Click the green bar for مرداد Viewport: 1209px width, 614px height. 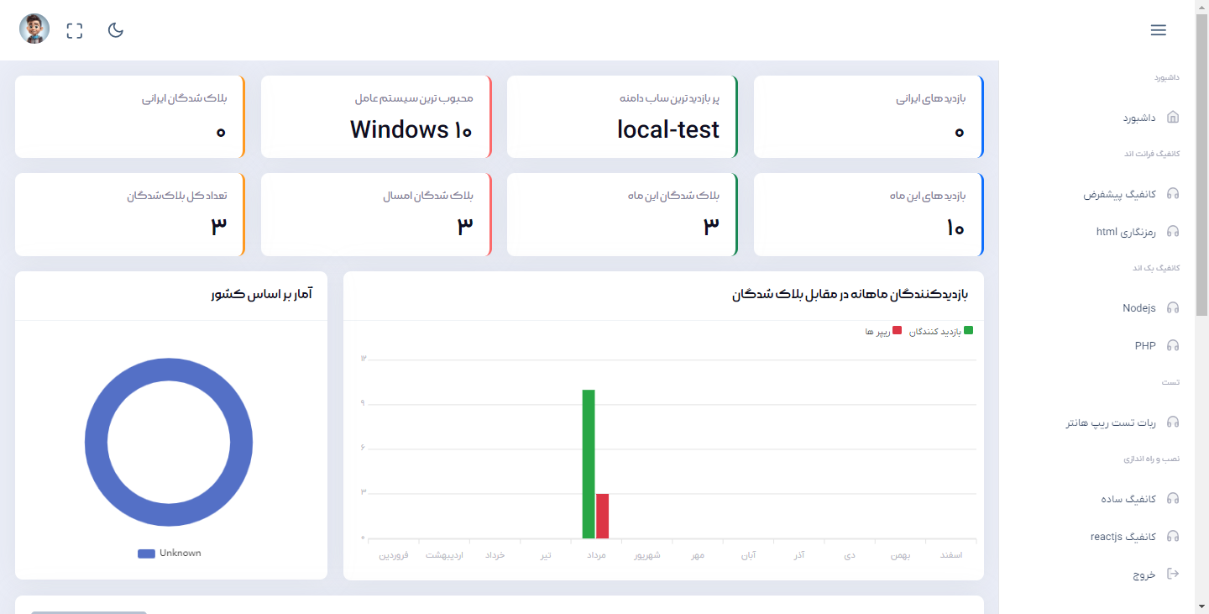(x=589, y=464)
